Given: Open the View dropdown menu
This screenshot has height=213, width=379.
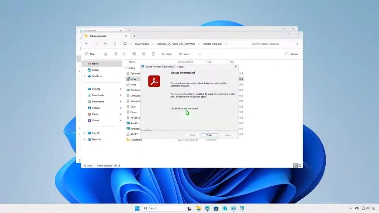Looking at the screenshot, I should pyautogui.click(x=185, y=54).
